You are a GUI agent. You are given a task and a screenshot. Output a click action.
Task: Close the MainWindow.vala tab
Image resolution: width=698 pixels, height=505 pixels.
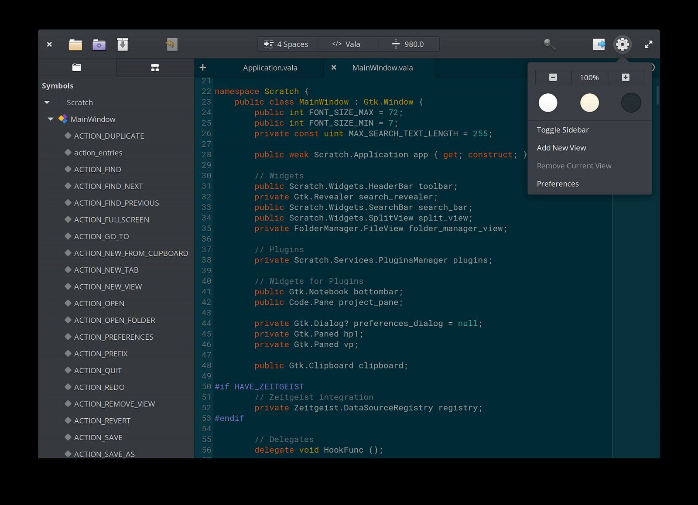(x=334, y=68)
